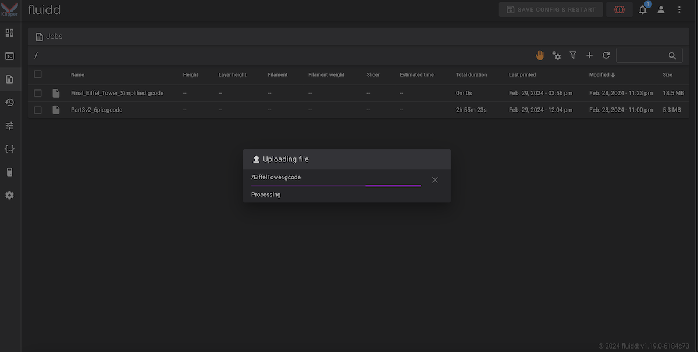Click Save Config & Restart button
Viewport: 698px width, 352px height.
(x=551, y=9)
